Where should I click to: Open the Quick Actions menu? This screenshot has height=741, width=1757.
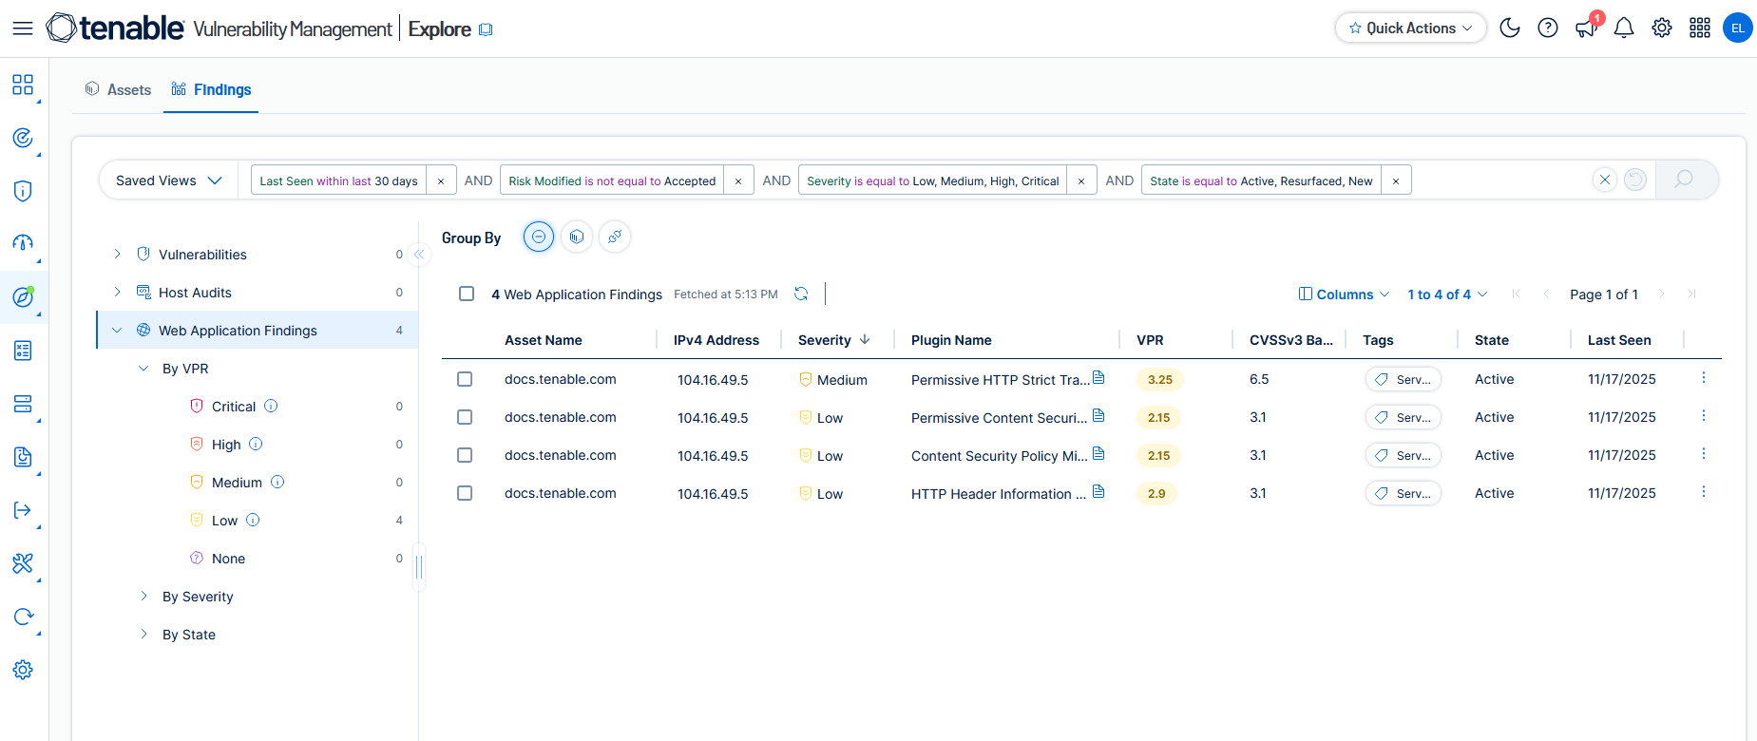1410,28
